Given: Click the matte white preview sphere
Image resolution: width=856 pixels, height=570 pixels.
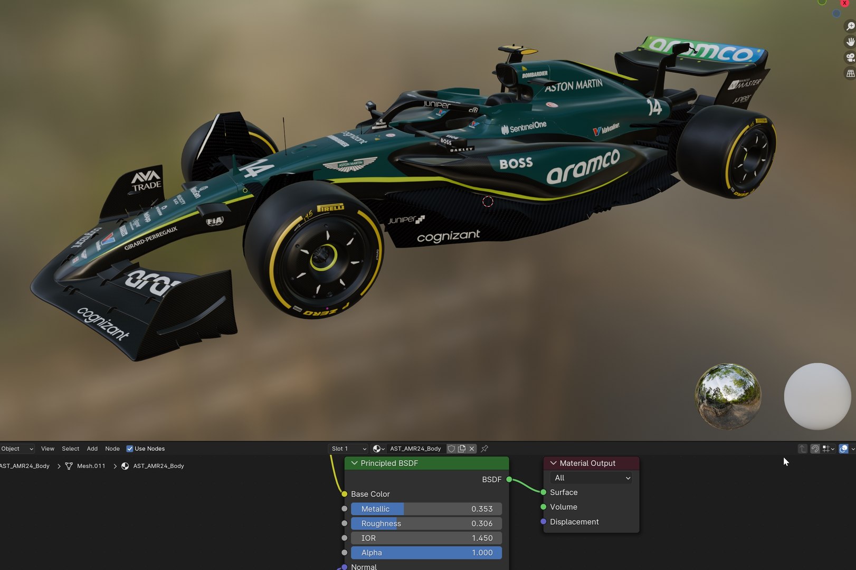Looking at the screenshot, I should 817,396.
